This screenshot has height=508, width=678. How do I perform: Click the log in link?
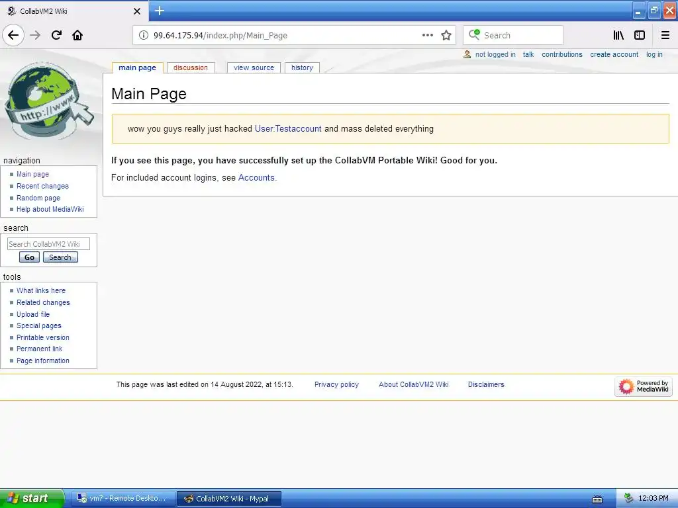click(654, 54)
